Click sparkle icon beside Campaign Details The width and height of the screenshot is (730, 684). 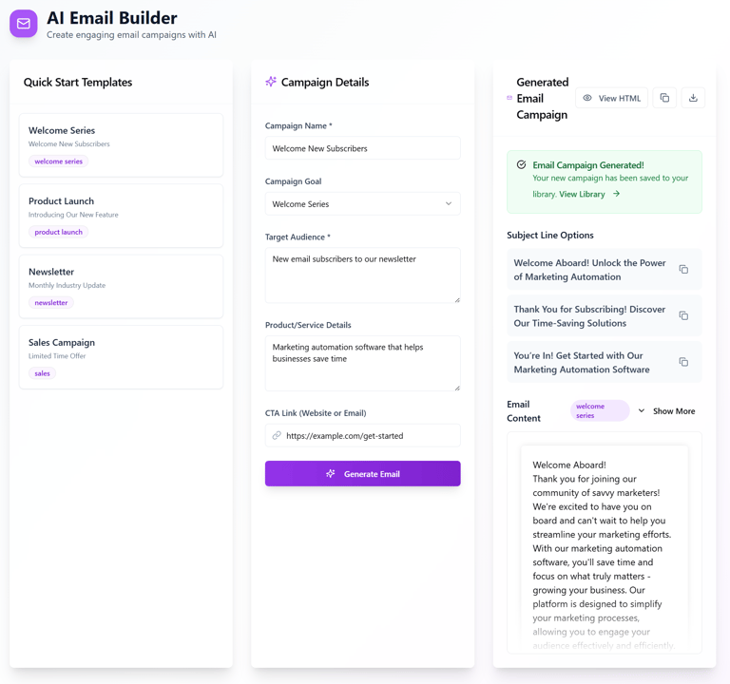pos(271,82)
